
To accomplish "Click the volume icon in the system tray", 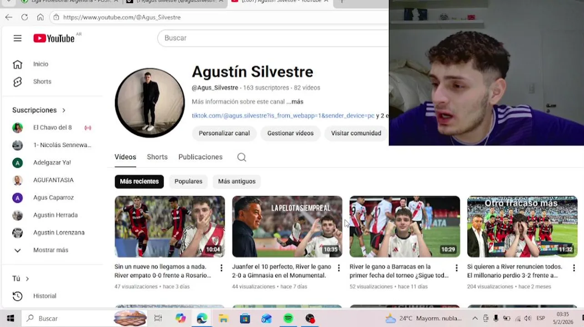I will tap(528, 318).
